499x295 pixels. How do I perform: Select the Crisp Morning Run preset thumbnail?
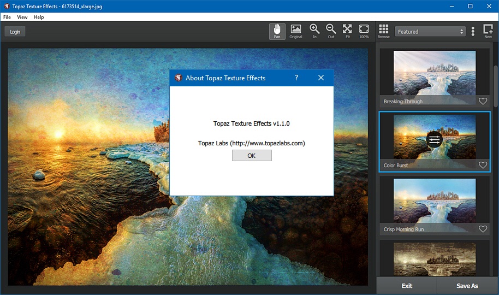[435, 205]
